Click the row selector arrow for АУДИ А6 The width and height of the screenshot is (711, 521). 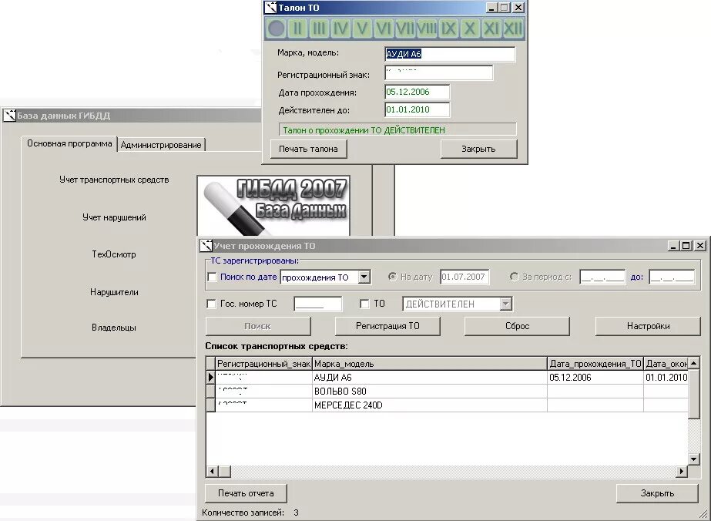211,377
